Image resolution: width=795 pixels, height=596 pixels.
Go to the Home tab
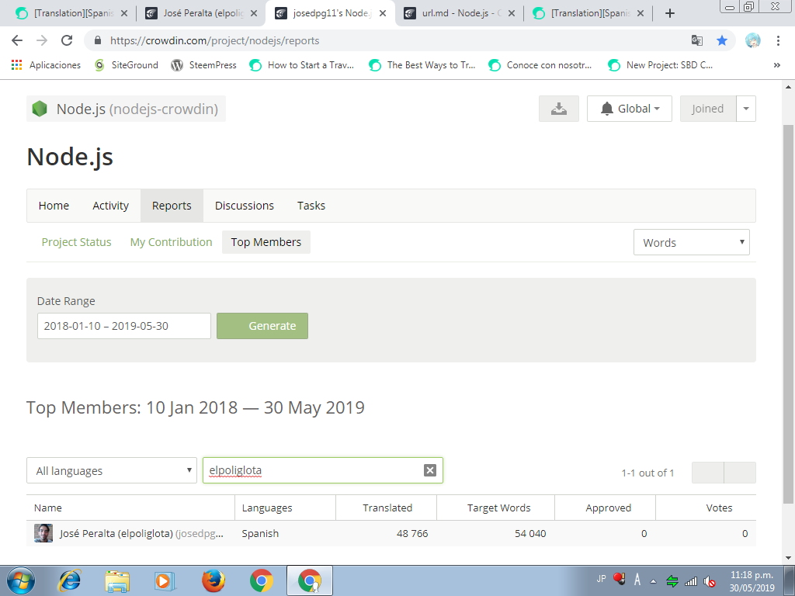click(54, 206)
